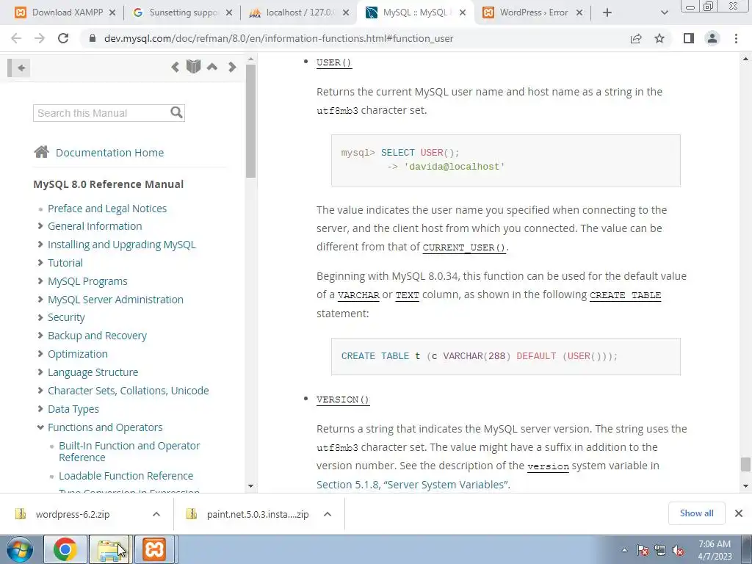Expand Tutorial section arrow

[x=40, y=262]
